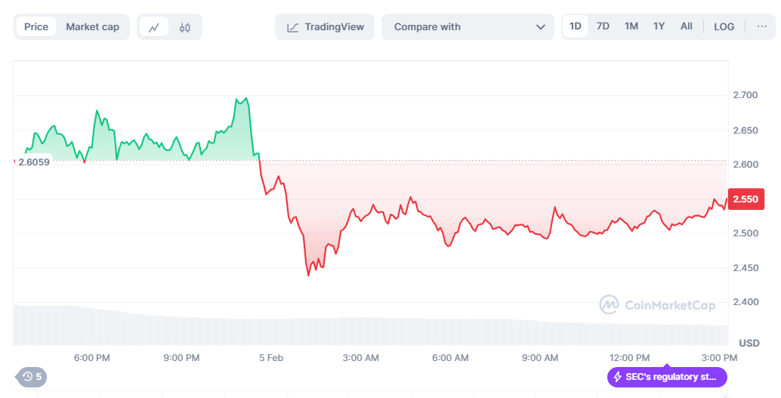Switch chart to Market cap view
This screenshot has height=398, width=781.
pyautogui.click(x=92, y=27)
